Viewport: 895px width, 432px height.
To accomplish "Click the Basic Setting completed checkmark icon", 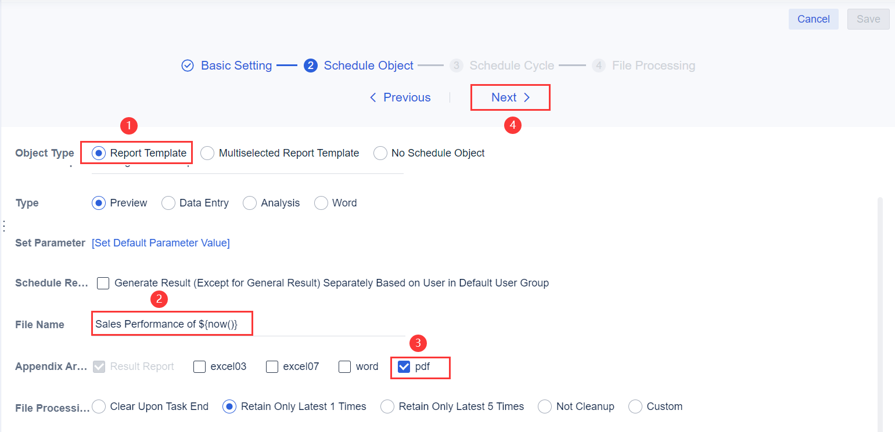I will (187, 66).
